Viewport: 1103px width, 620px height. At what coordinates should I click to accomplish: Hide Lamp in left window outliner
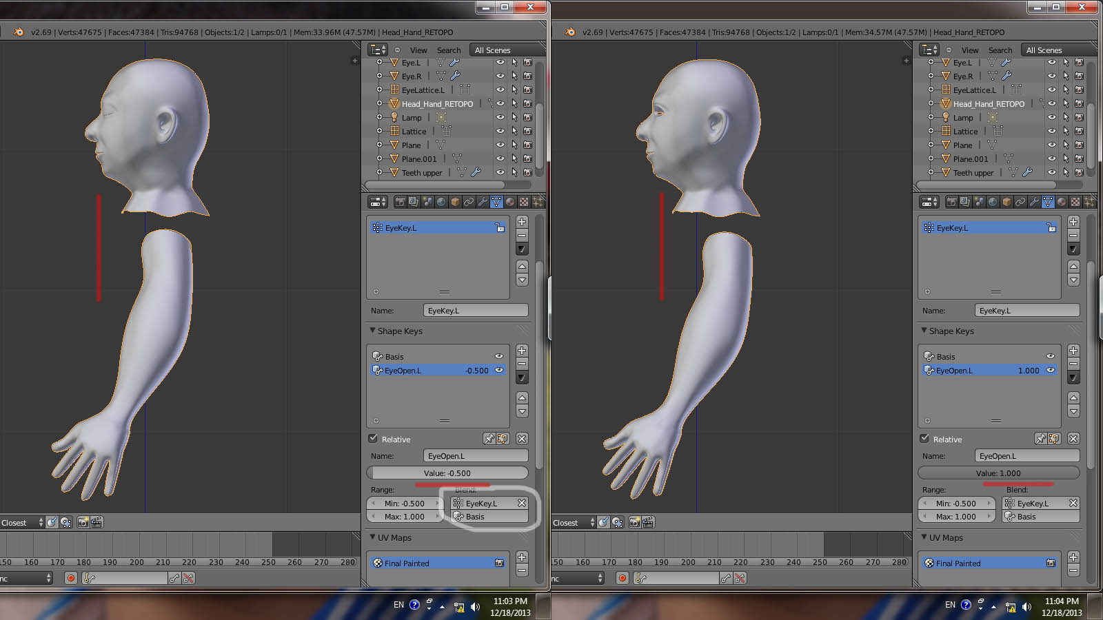point(500,117)
